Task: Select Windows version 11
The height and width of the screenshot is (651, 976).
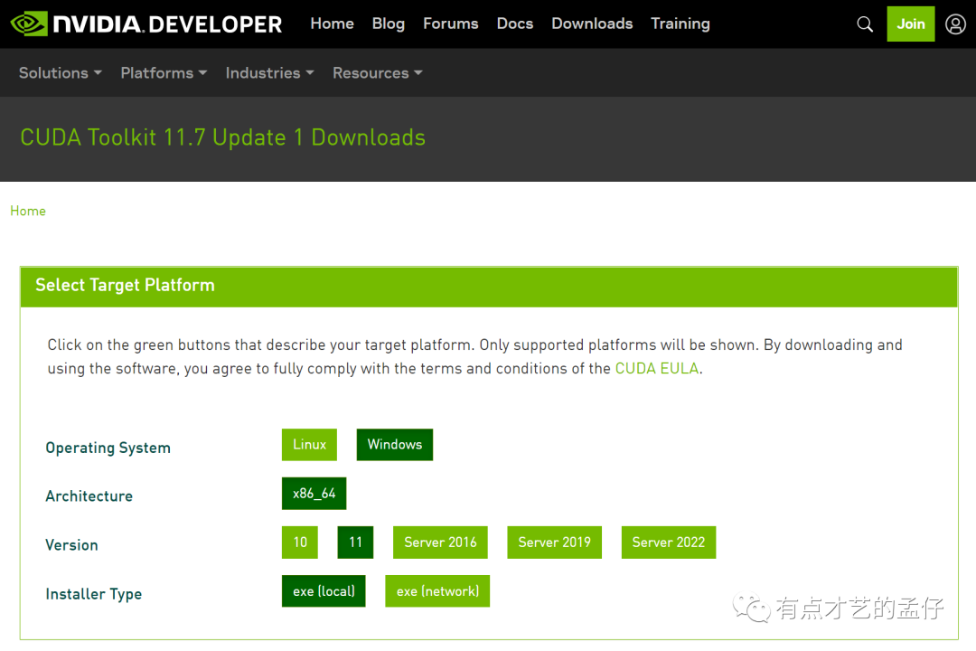Action: [x=355, y=542]
